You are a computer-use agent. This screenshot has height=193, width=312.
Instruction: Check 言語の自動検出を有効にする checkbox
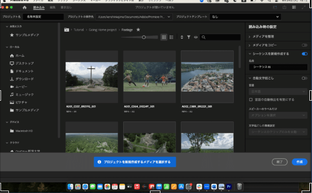pos(251,100)
